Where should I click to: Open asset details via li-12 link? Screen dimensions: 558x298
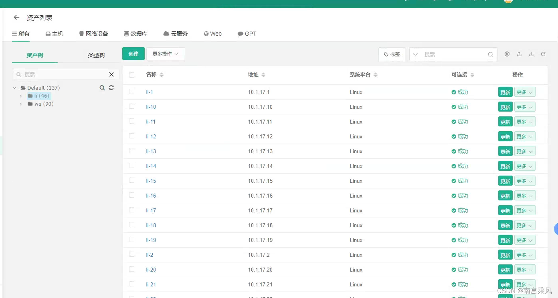pyautogui.click(x=151, y=136)
